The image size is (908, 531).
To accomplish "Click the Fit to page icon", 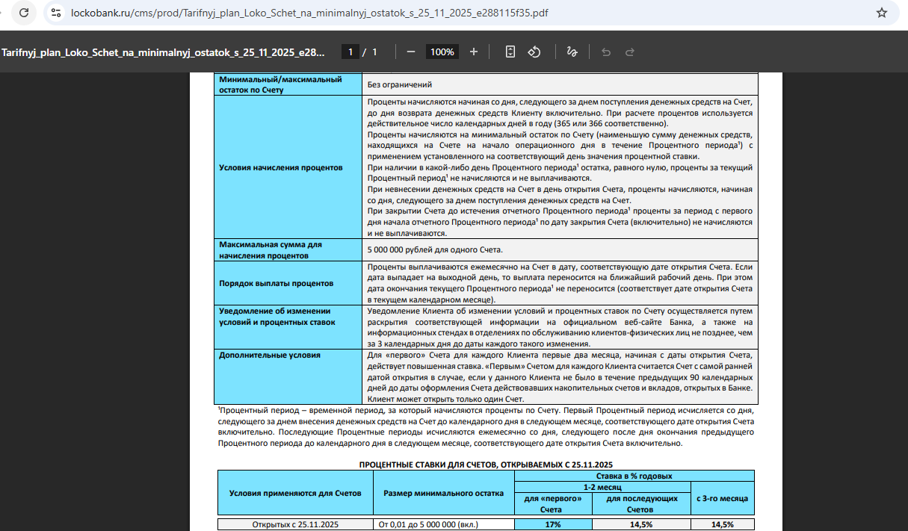I will point(510,52).
